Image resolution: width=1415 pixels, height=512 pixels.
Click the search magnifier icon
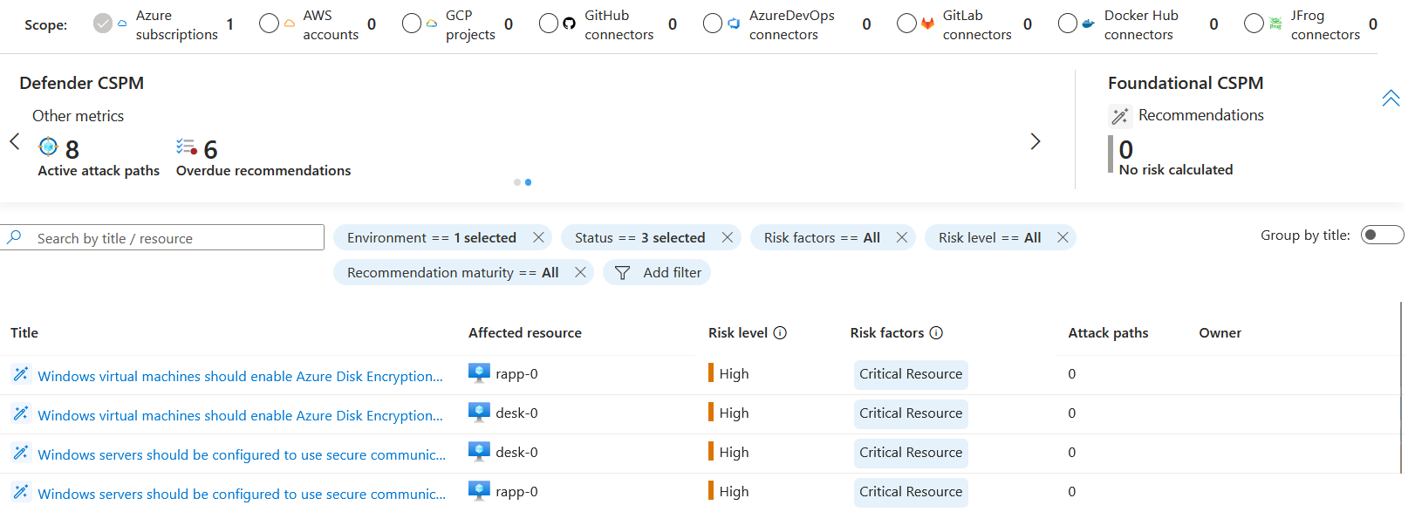click(15, 237)
